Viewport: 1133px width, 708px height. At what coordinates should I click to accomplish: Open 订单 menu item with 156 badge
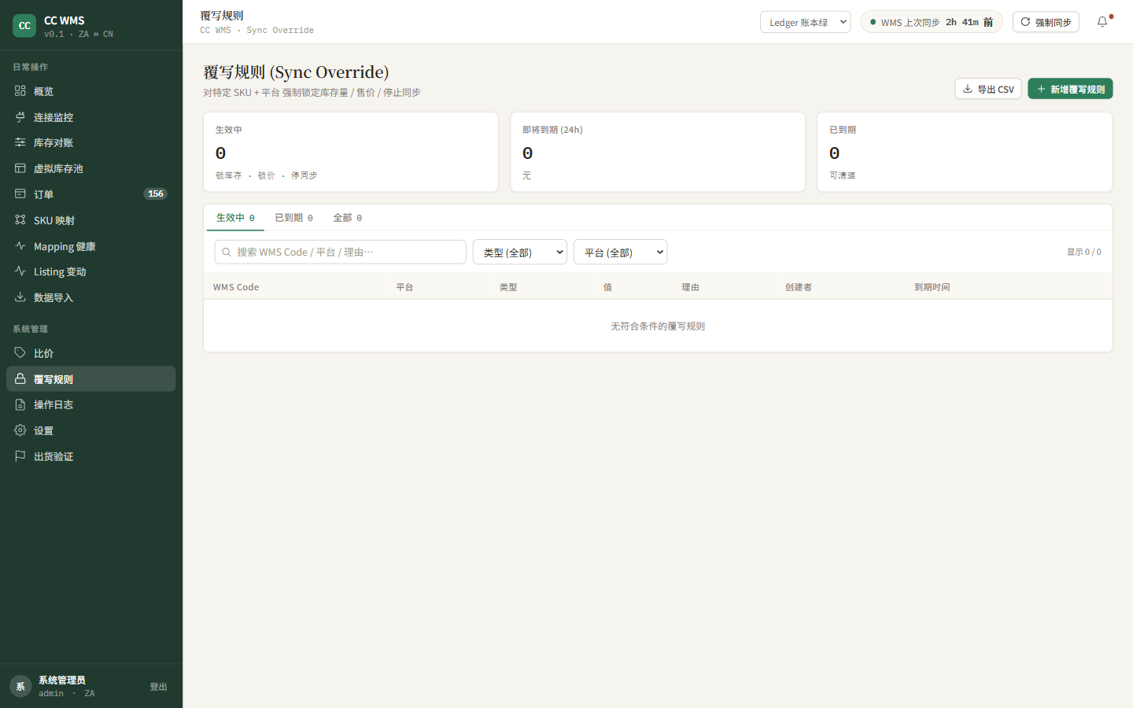[91, 194]
